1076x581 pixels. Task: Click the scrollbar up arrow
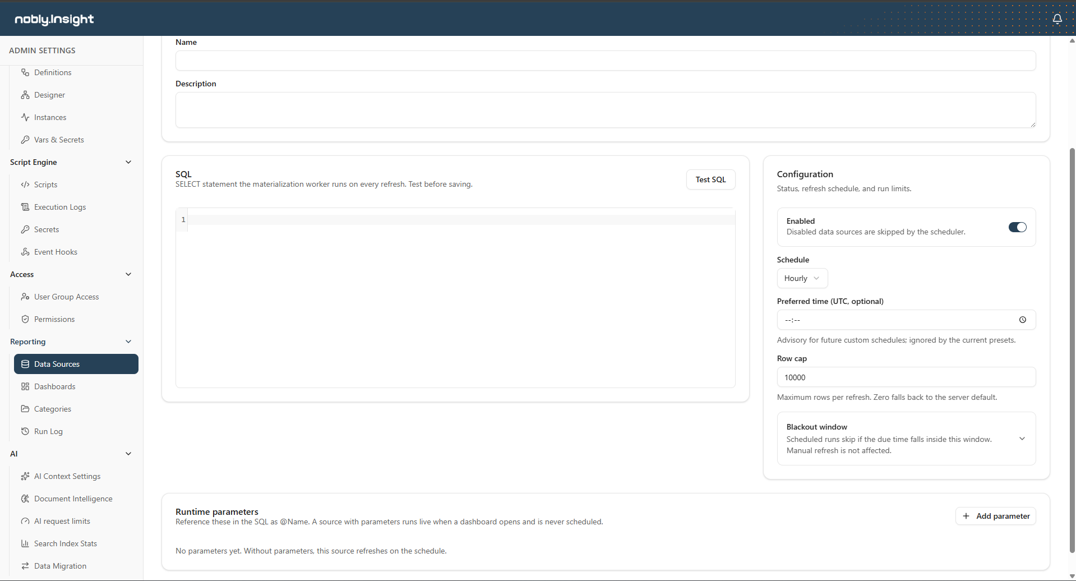coord(1072,40)
